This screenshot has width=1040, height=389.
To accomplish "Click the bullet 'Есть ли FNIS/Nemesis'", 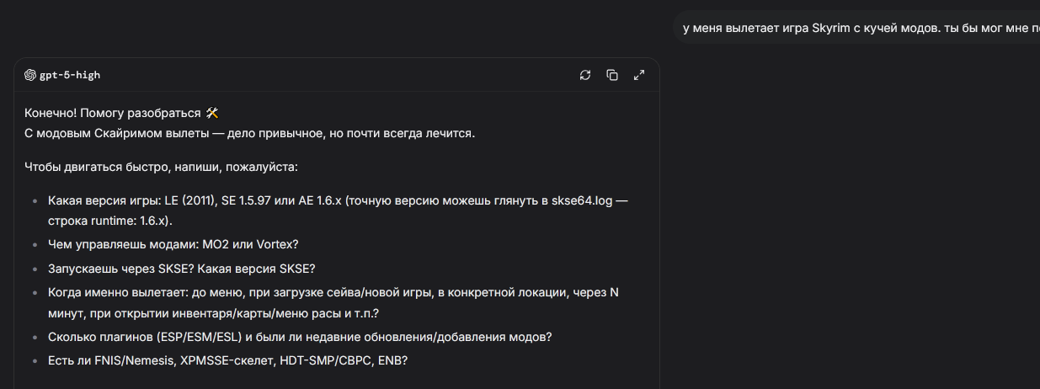I will pyautogui.click(x=228, y=360).
